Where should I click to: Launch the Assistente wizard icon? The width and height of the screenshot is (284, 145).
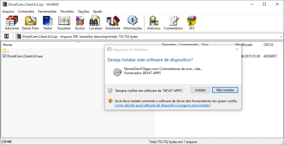(113, 21)
